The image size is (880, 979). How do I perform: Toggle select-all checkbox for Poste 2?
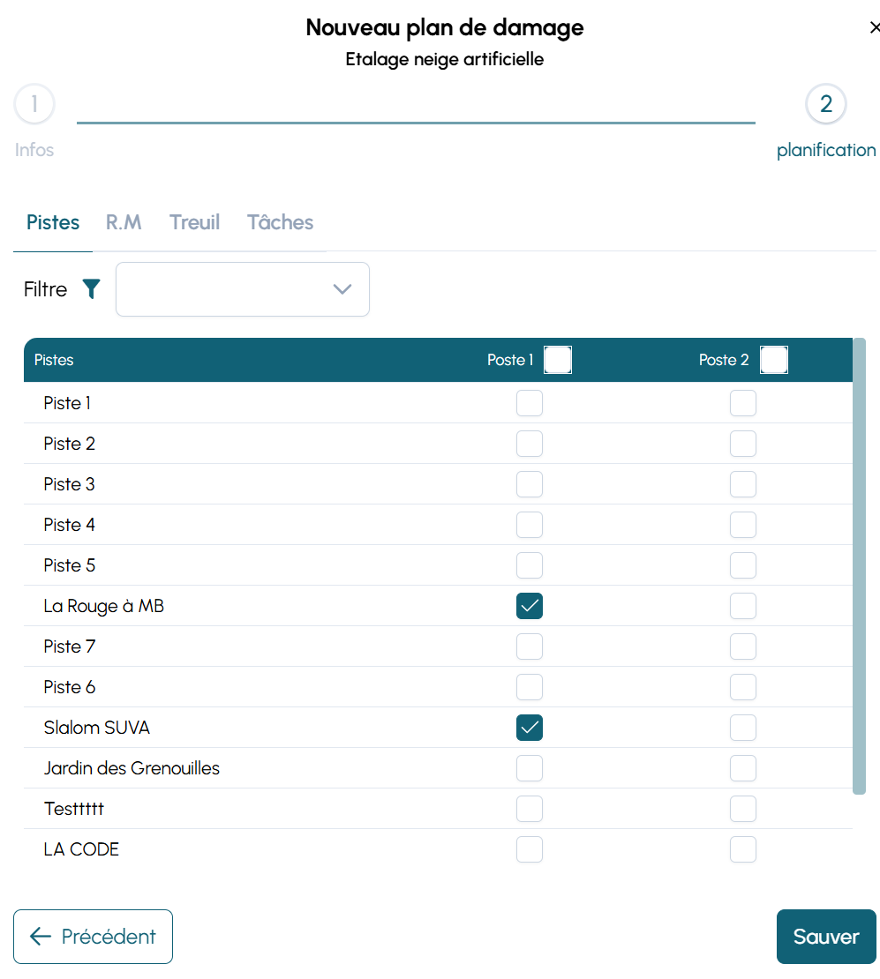click(774, 360)
